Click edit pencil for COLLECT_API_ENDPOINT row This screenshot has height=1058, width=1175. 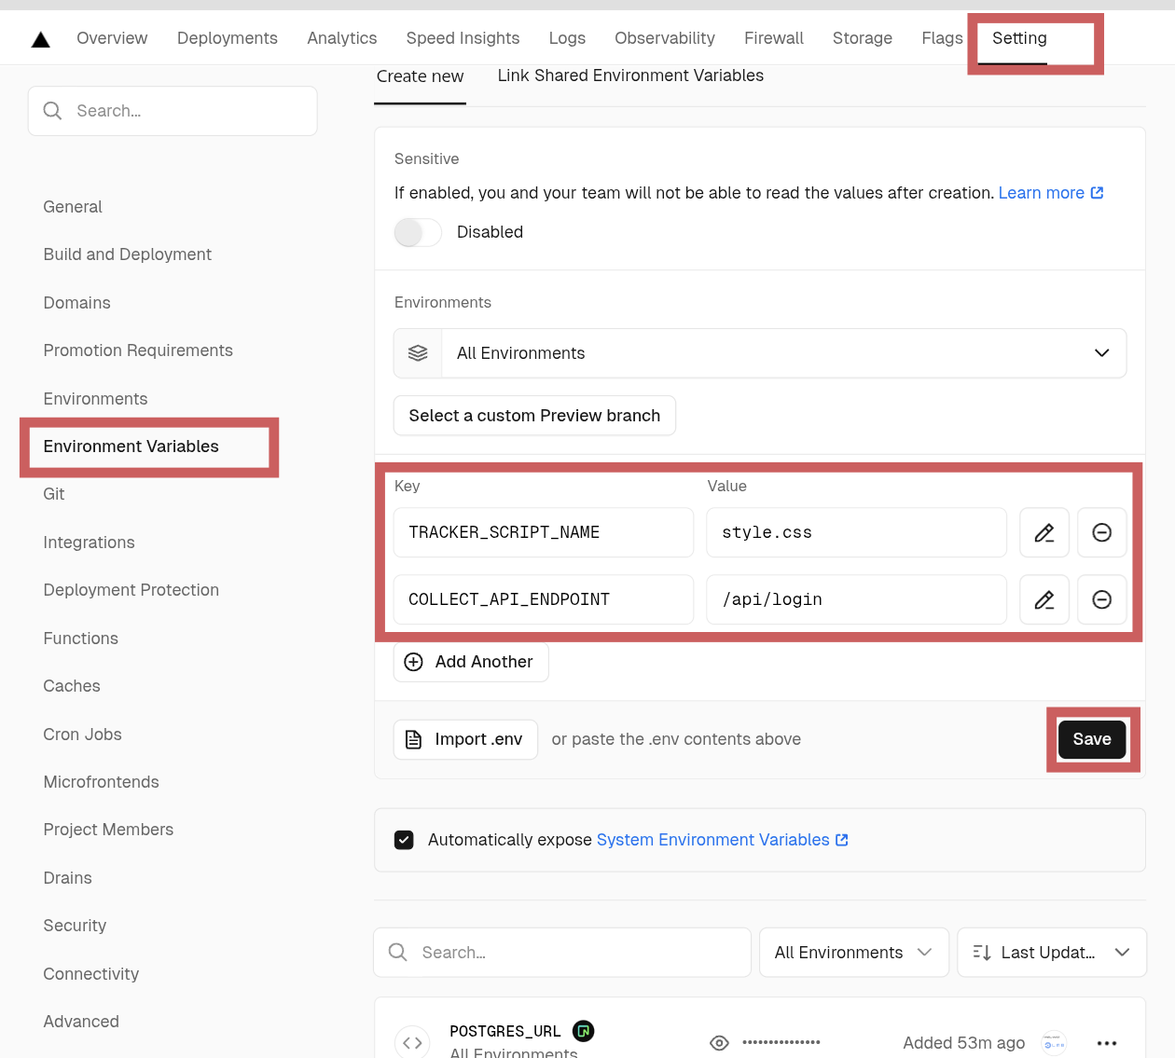point(1044,599)
